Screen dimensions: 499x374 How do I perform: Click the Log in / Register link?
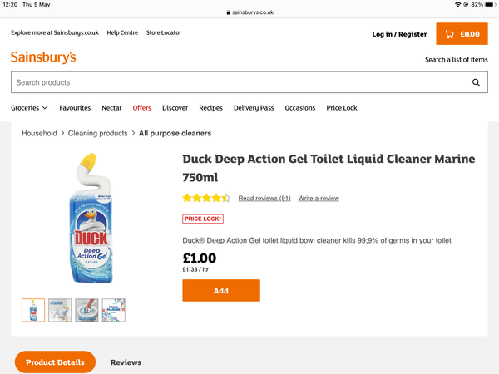[x=399, y=34]
